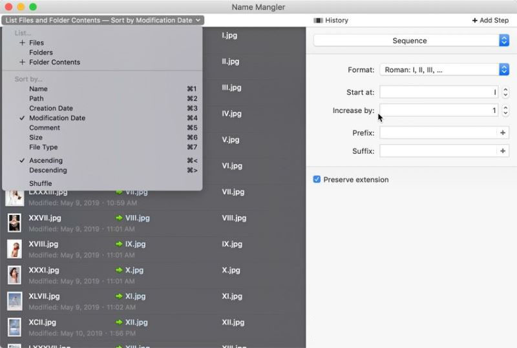Select the XLVII.jpg file name
Screen dimensions: 517x348
tap(44, 296)
